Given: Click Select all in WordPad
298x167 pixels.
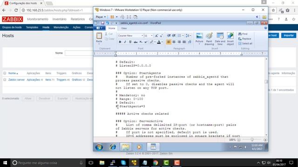Looking at the screenshot, I should (245, 43).
